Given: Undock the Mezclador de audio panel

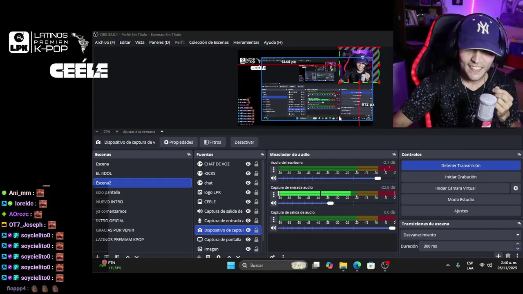Looking at the screenshot, I should (394, 154).
